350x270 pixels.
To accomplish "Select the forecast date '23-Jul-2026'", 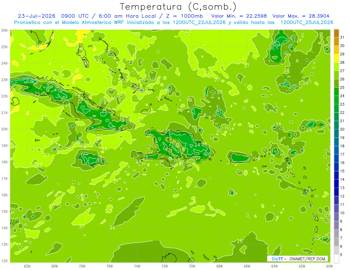I will [x=37, y=16].
